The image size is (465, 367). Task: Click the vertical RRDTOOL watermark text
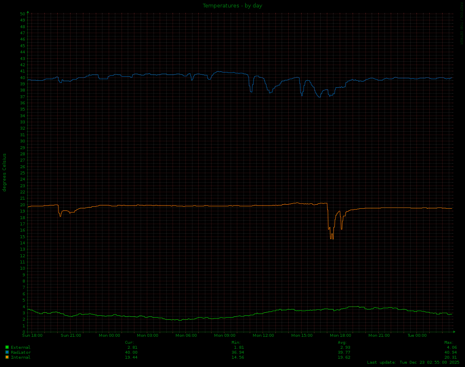tap(460, 23)
